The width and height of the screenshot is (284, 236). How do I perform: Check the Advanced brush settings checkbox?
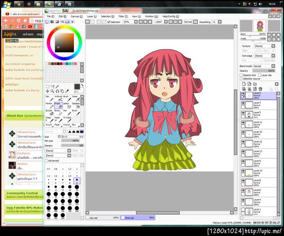coord(46,161)
